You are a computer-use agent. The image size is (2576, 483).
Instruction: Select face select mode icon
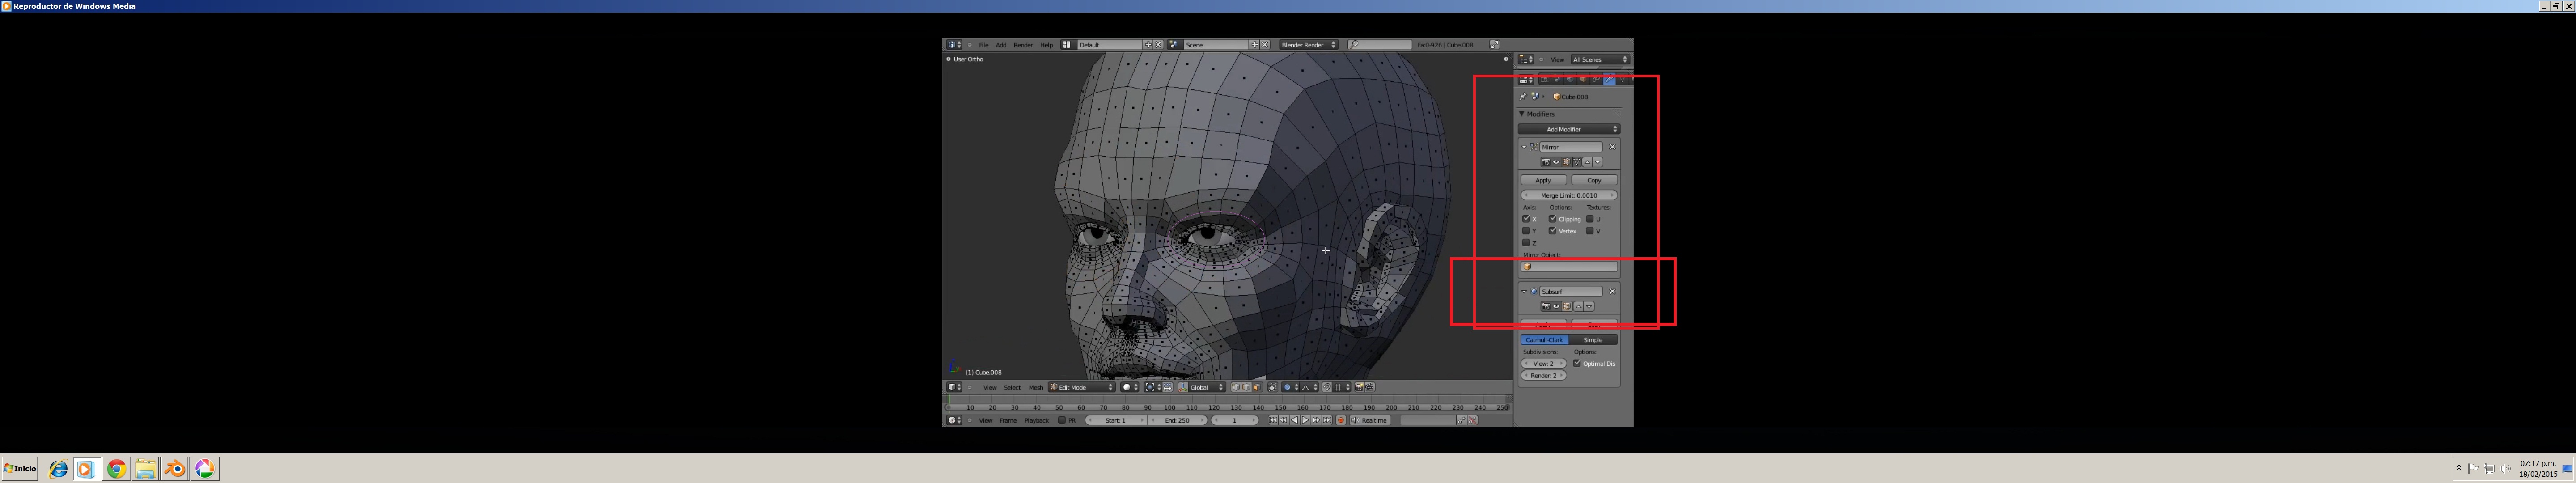click(x=1257, y=387)
